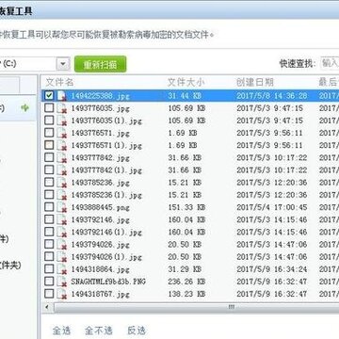Click the file icon of 1494225388.jpg
The width and height of the screenshot is (339, 339).
click(x=62, y=96)
